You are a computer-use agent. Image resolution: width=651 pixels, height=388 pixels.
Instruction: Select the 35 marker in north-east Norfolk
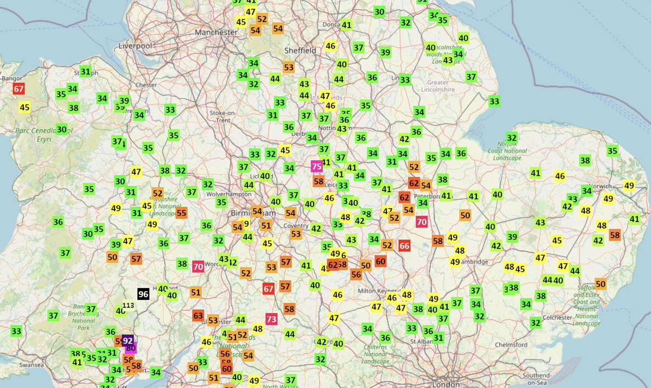(612, 151)
